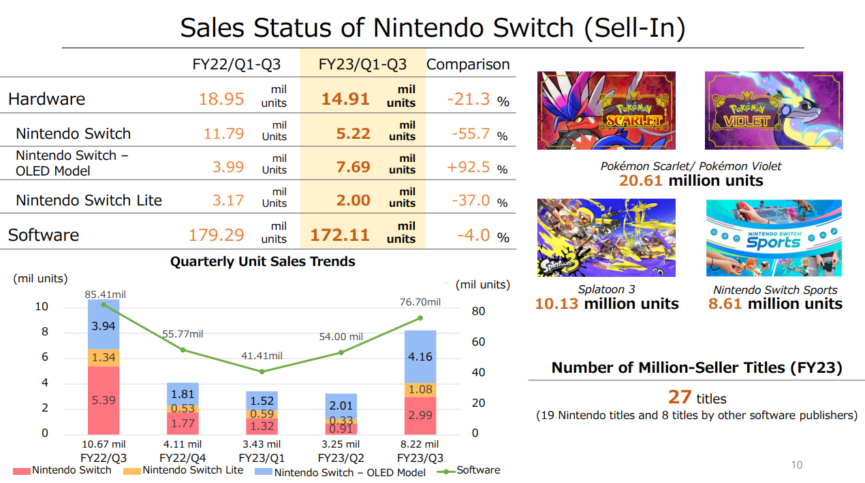Click the Software row label in table
Screen dimensions: 865x483
pos(44,235)
